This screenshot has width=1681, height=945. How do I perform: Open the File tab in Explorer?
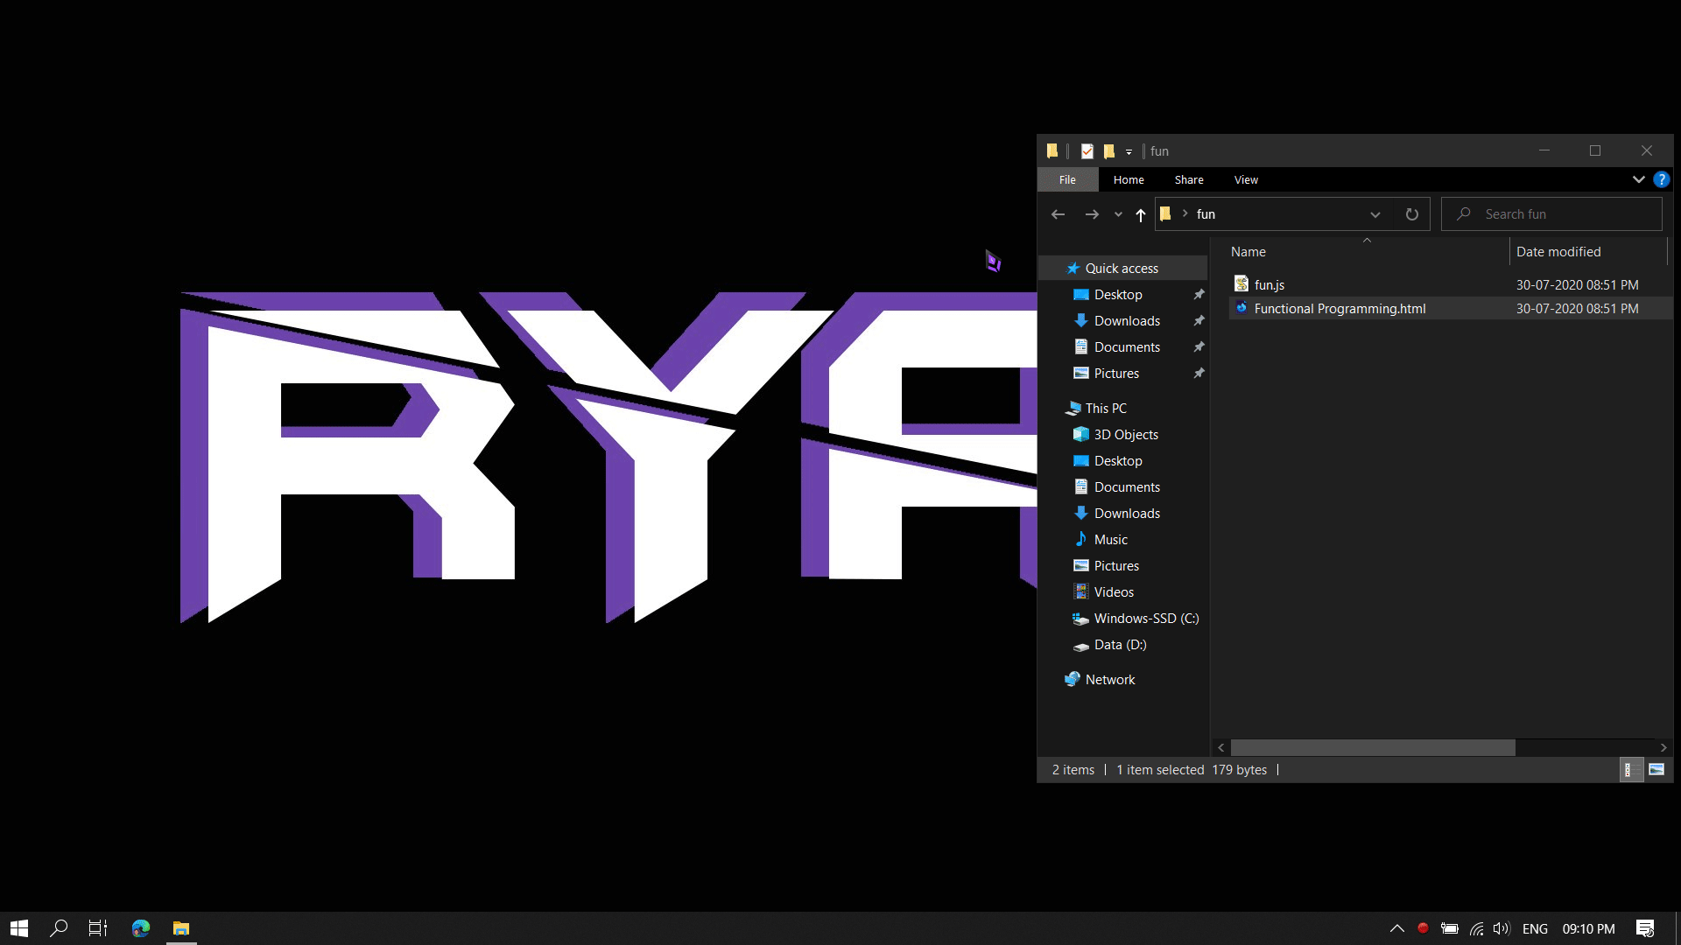pyautogui.click(x=1067, y=179)
